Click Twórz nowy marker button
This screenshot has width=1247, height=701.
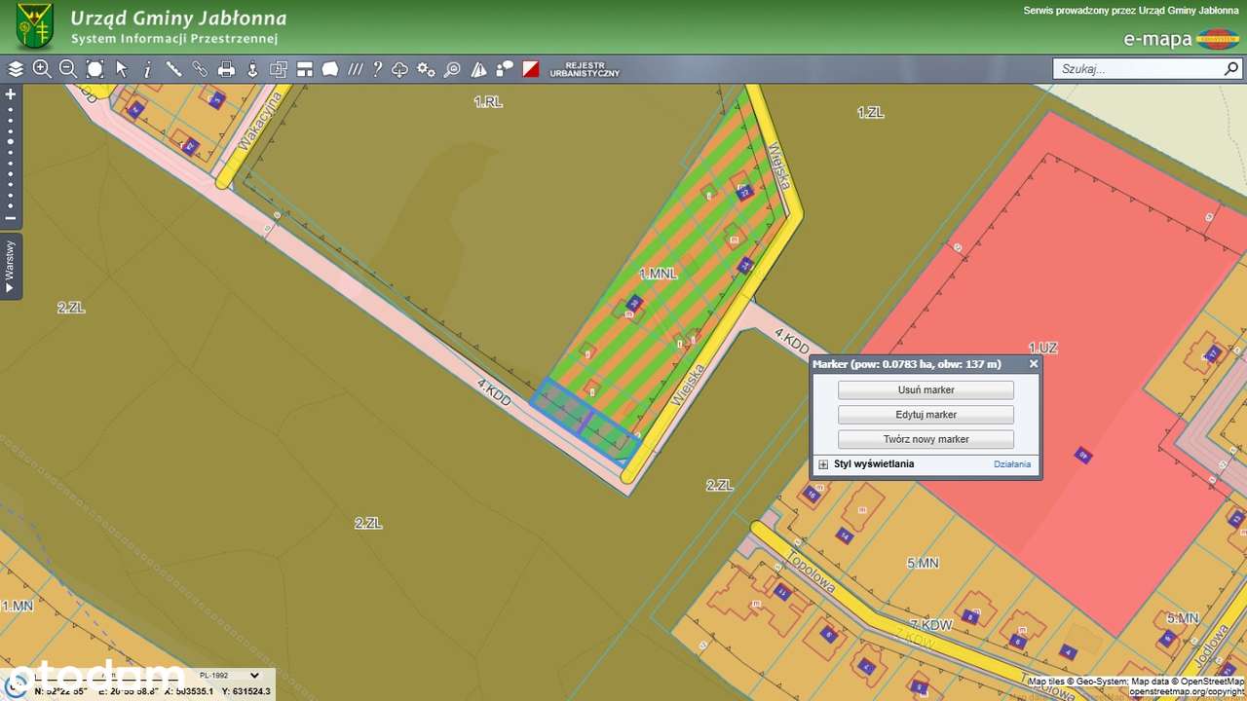[926, 439]
